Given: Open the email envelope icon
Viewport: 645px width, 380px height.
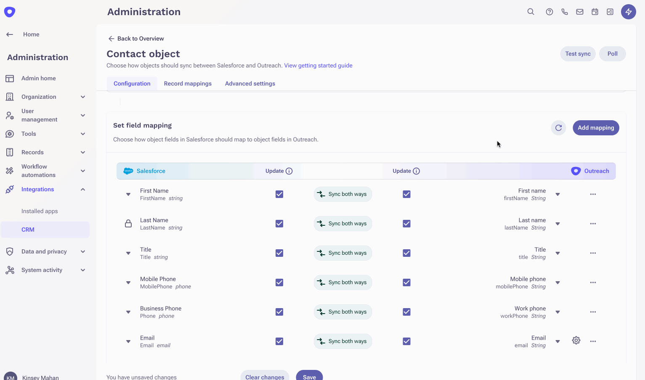Looking at the screenshot, I should (580, 12).
